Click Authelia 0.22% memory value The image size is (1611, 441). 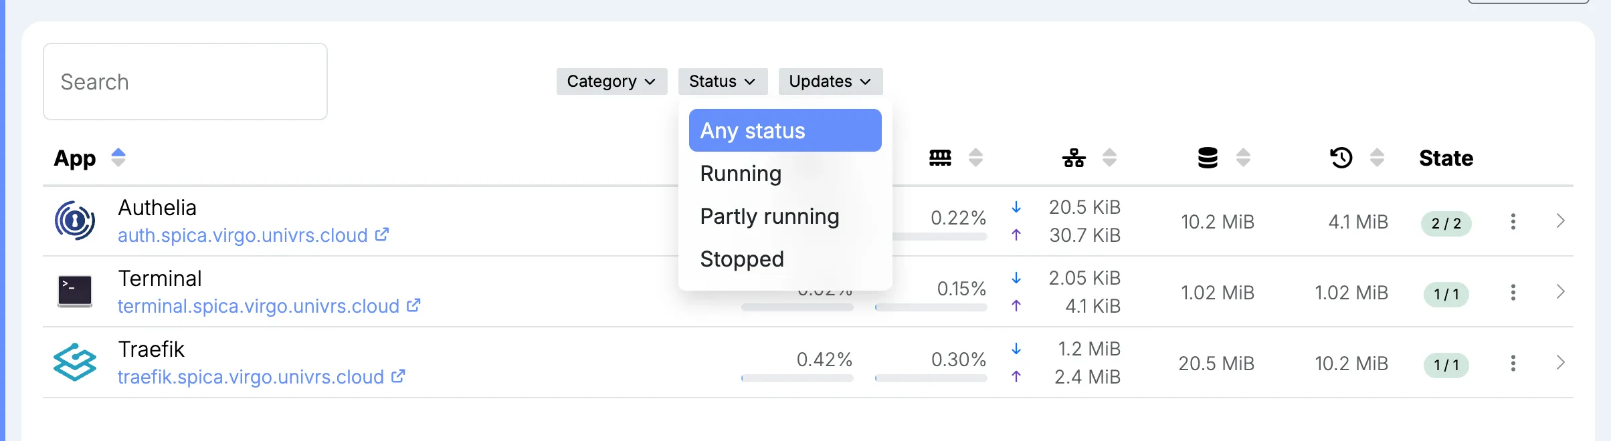[959, 218]
